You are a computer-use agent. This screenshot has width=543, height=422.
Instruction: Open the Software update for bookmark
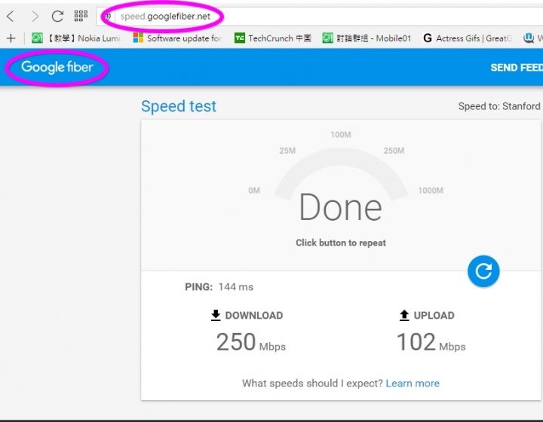point(178,38)
